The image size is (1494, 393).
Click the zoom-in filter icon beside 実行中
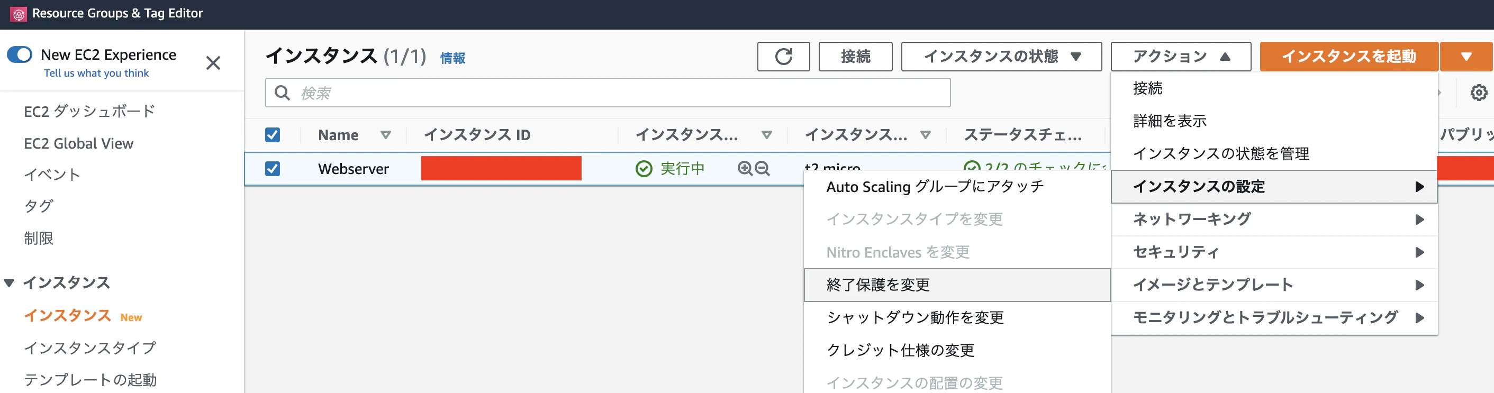pyautogui.click(x=745, y=168)
